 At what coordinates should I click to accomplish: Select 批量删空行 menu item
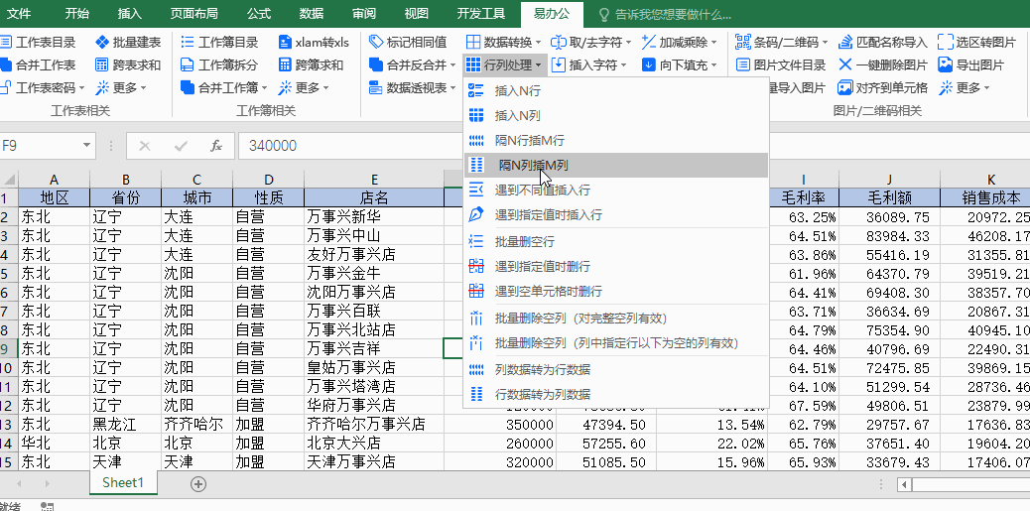coord(615,242)
